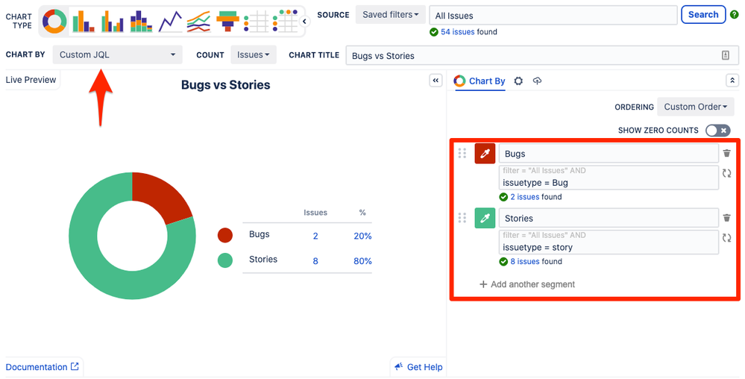Open the green color picker for Stories

485,219
